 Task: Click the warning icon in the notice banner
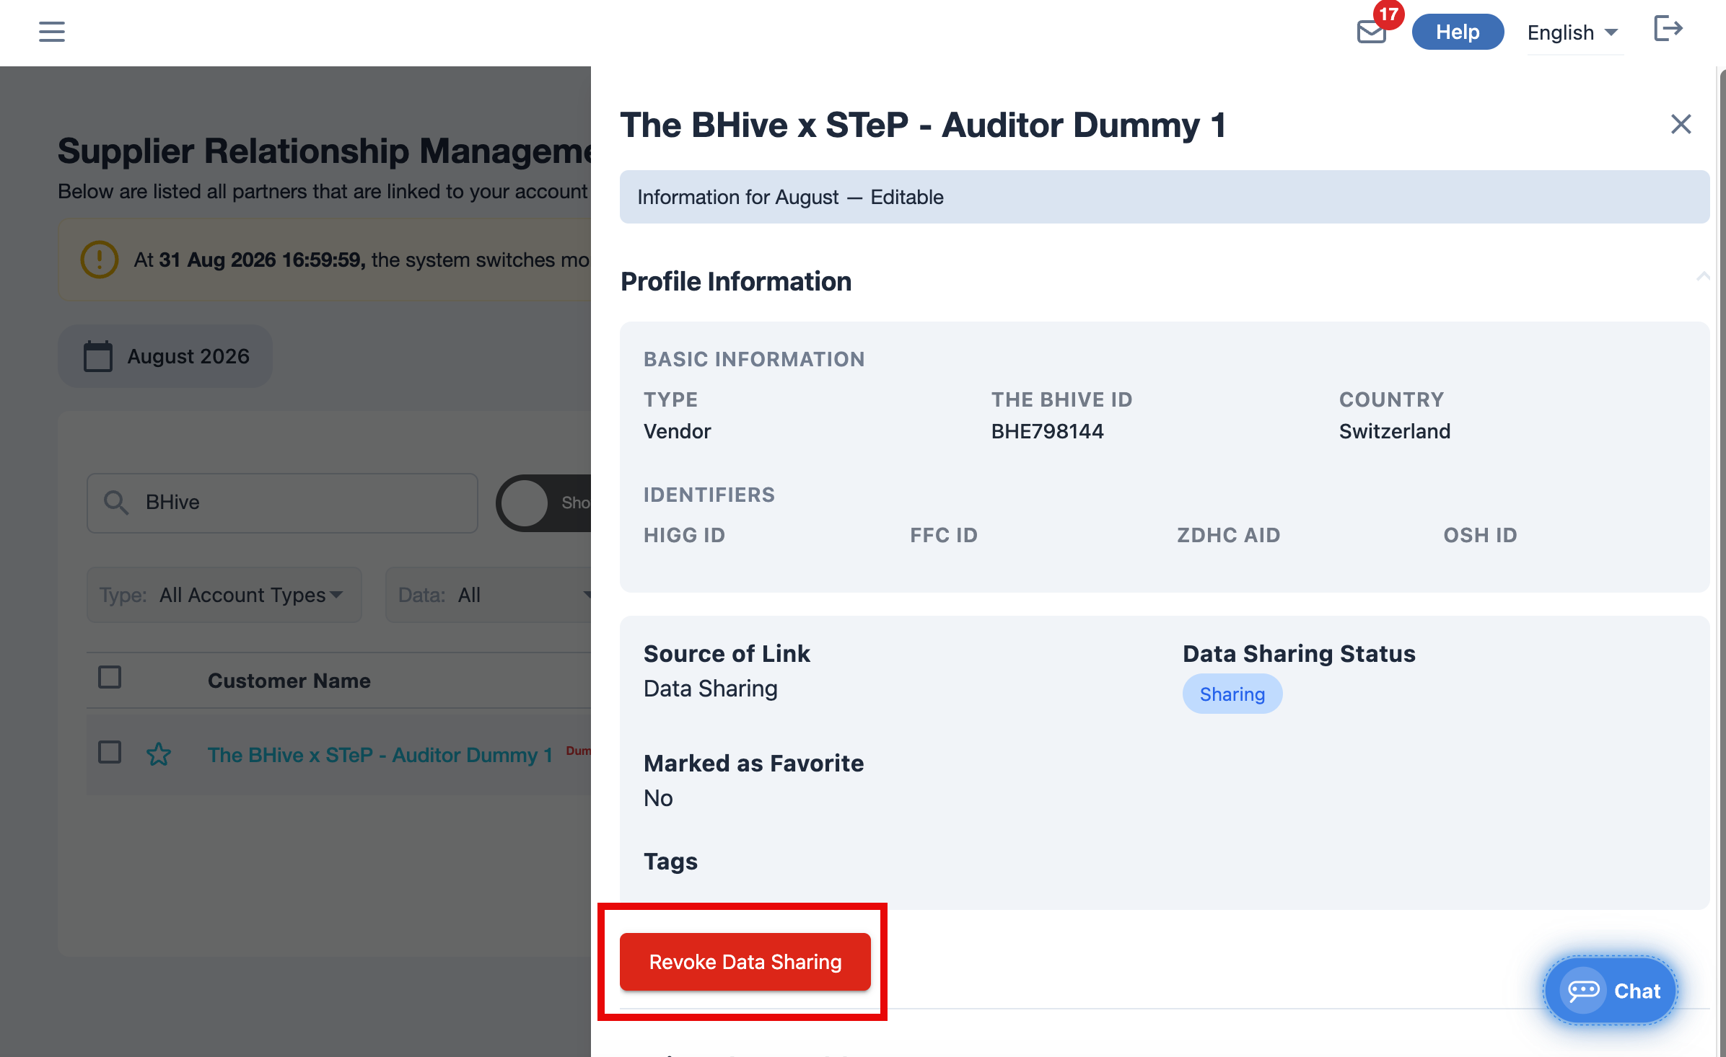pyautogui.click(x=100, y=260)
